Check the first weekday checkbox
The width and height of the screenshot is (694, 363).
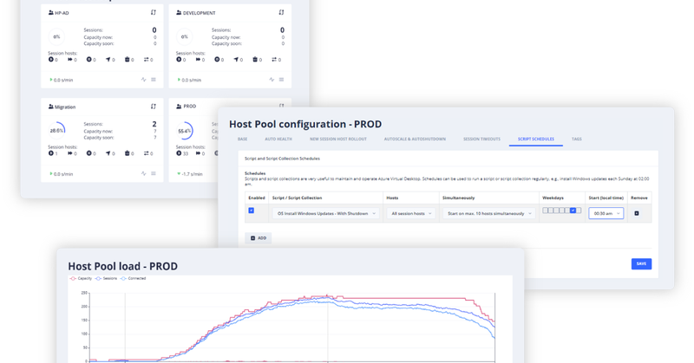point(546,211)
